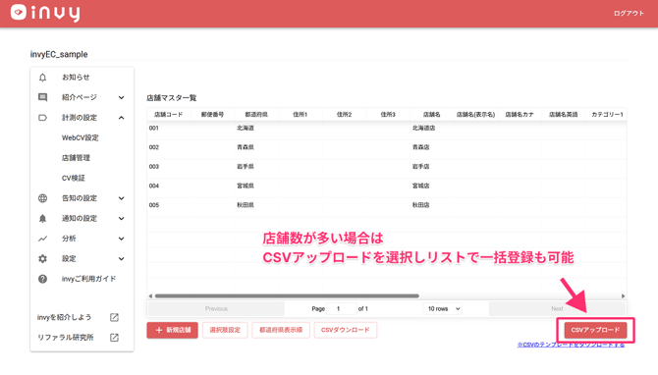
Task: Click the お知らせ bell icon
Action: pyautogui.click(x=42, y=78)
